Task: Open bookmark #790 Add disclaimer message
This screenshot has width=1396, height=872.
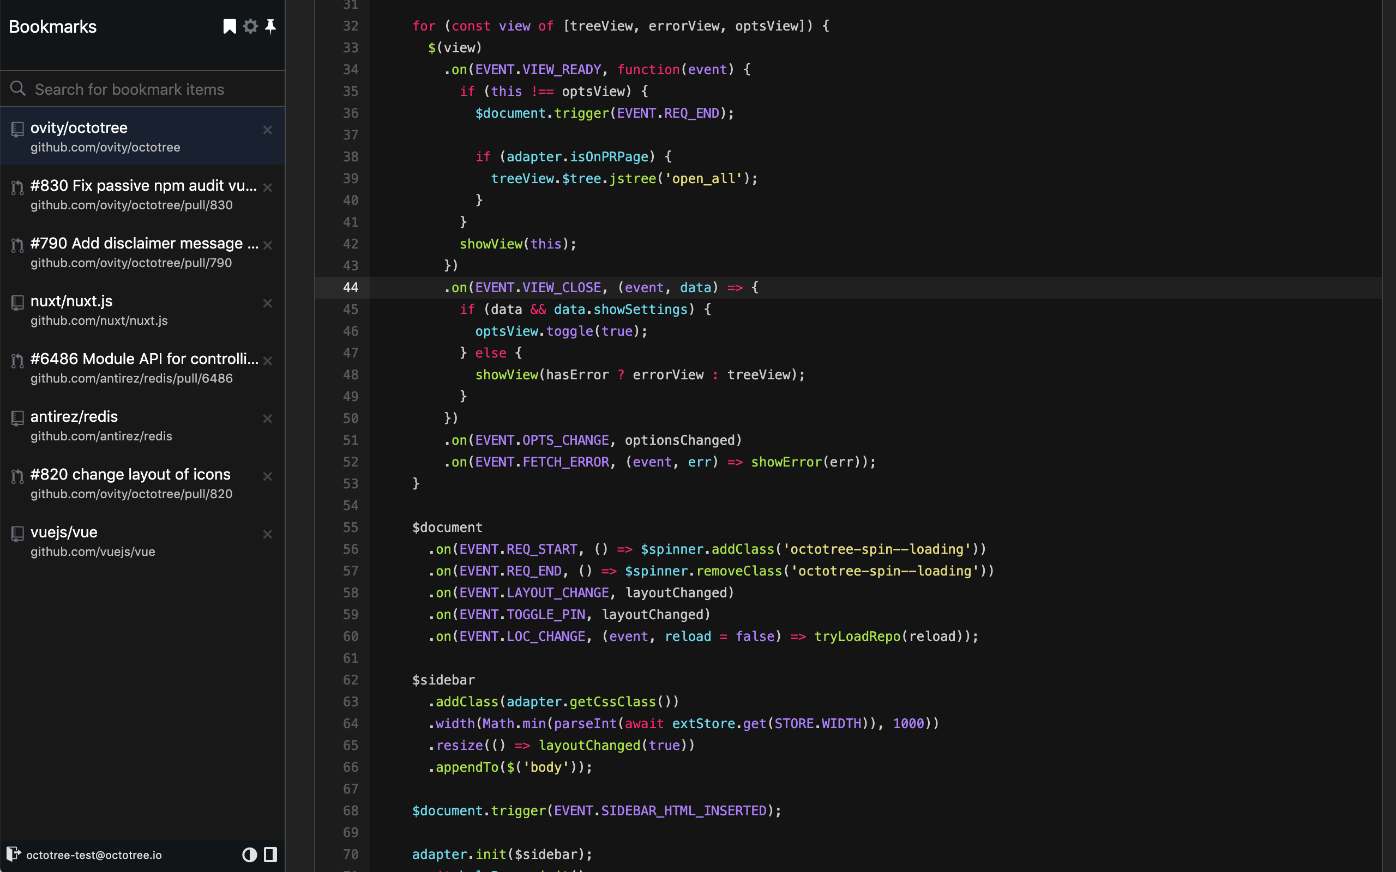Action: point(144,244)
